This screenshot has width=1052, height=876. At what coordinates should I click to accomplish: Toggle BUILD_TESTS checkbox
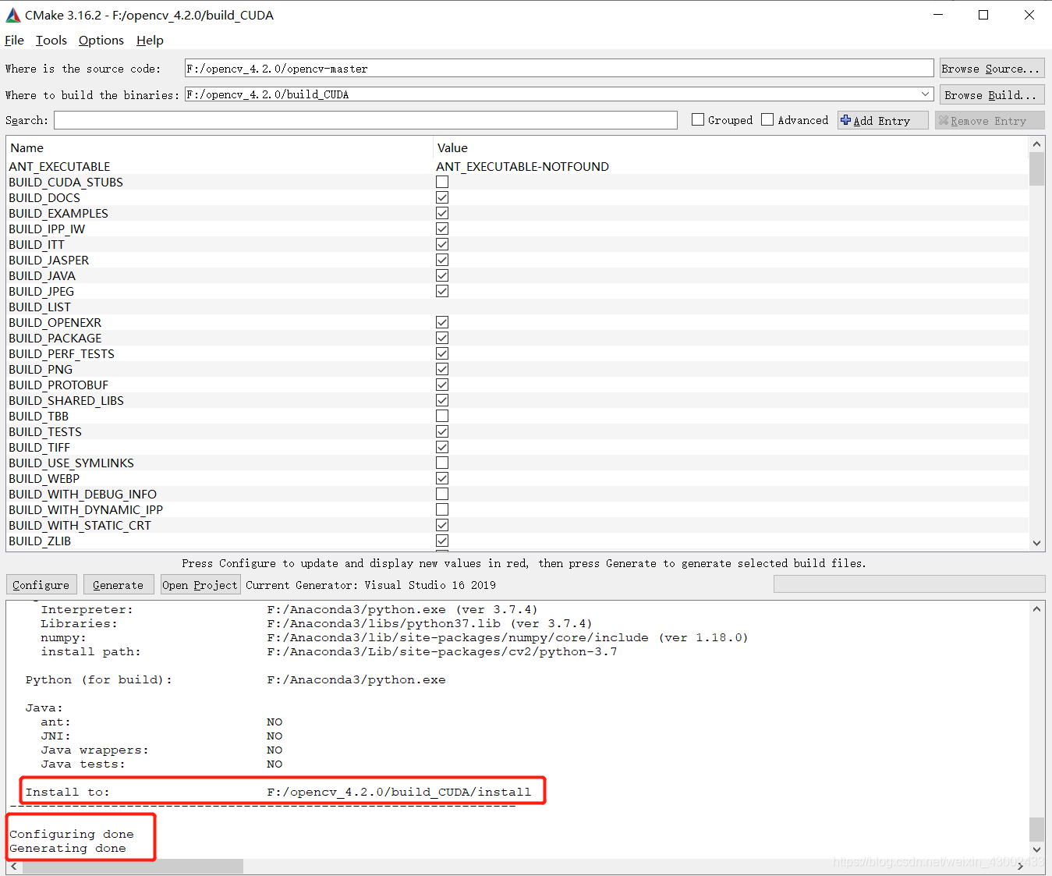pyautogui.click(x=442, y=431)
